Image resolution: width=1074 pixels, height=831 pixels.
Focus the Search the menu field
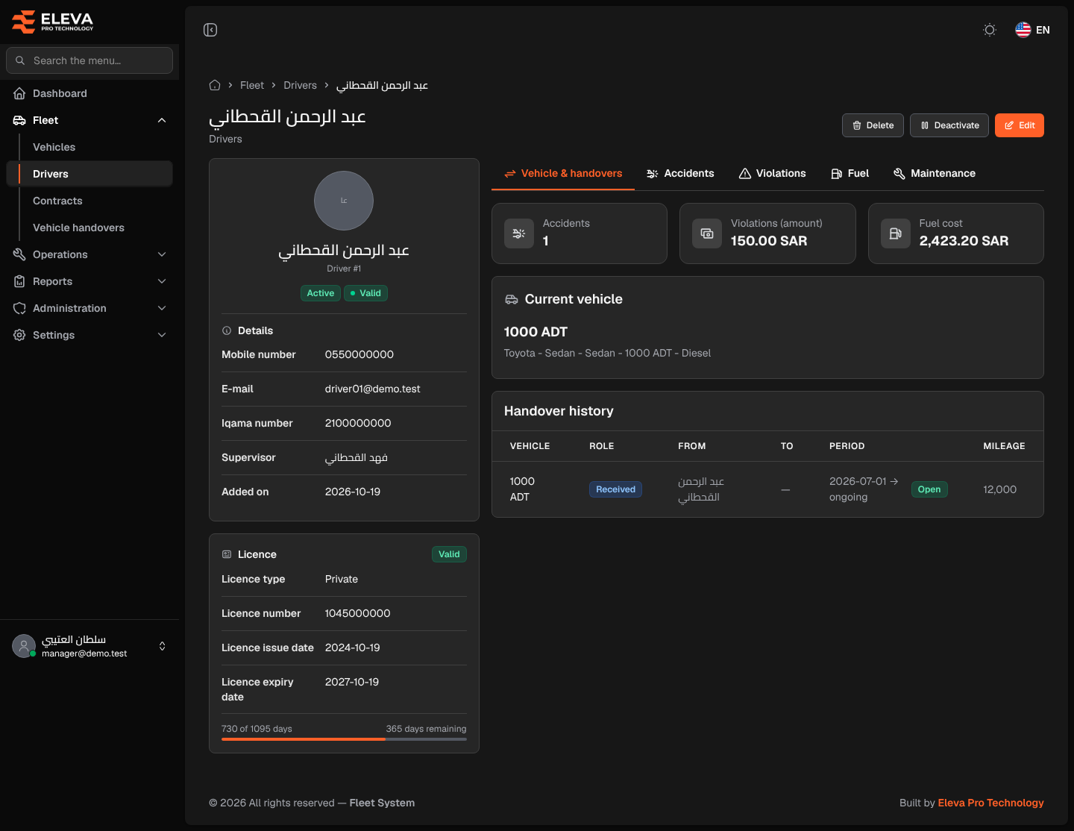(x=89, y=60)
